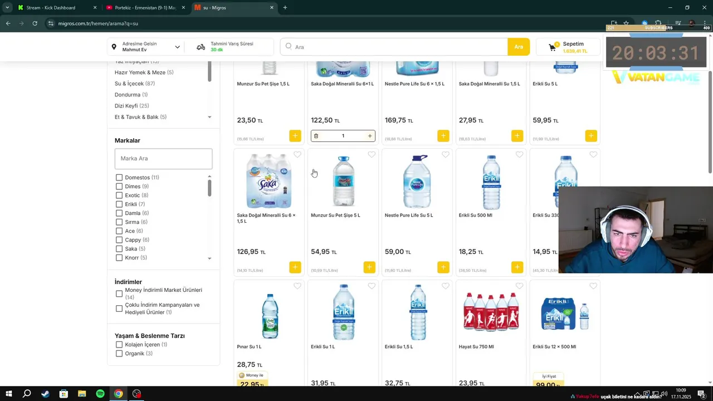713x401 pixels.
Task: Favorite Munzur Su Pet Şişe 5 L
Action: pos(372,155)
